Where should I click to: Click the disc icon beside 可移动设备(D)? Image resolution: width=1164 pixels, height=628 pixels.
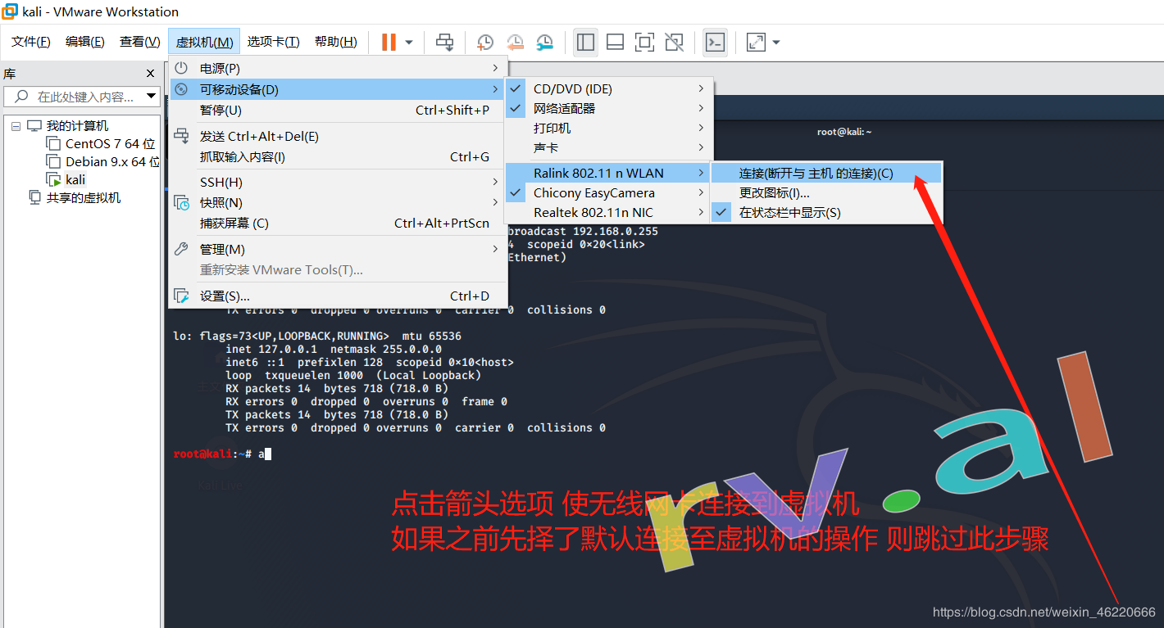(x=181, y=89)
